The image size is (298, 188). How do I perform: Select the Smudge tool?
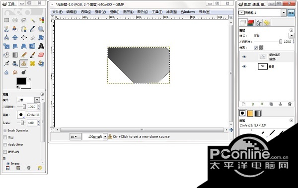click(x=15, y=72)
